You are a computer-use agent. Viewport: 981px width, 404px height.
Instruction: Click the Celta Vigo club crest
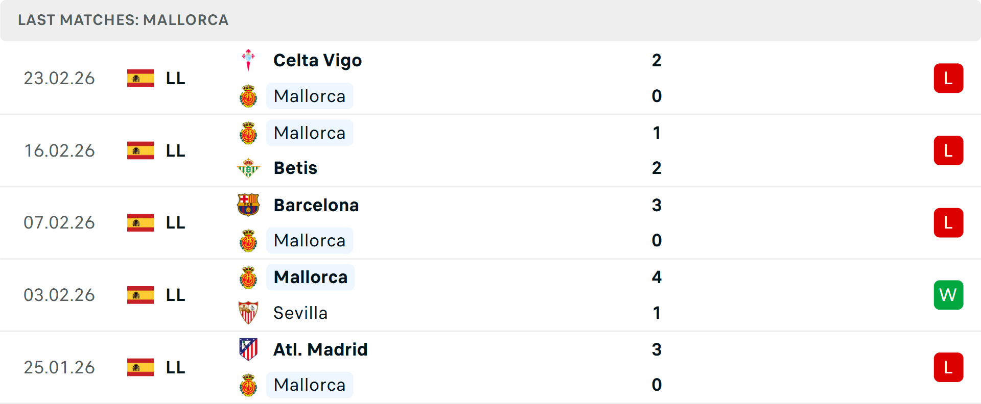click(248, 60)
